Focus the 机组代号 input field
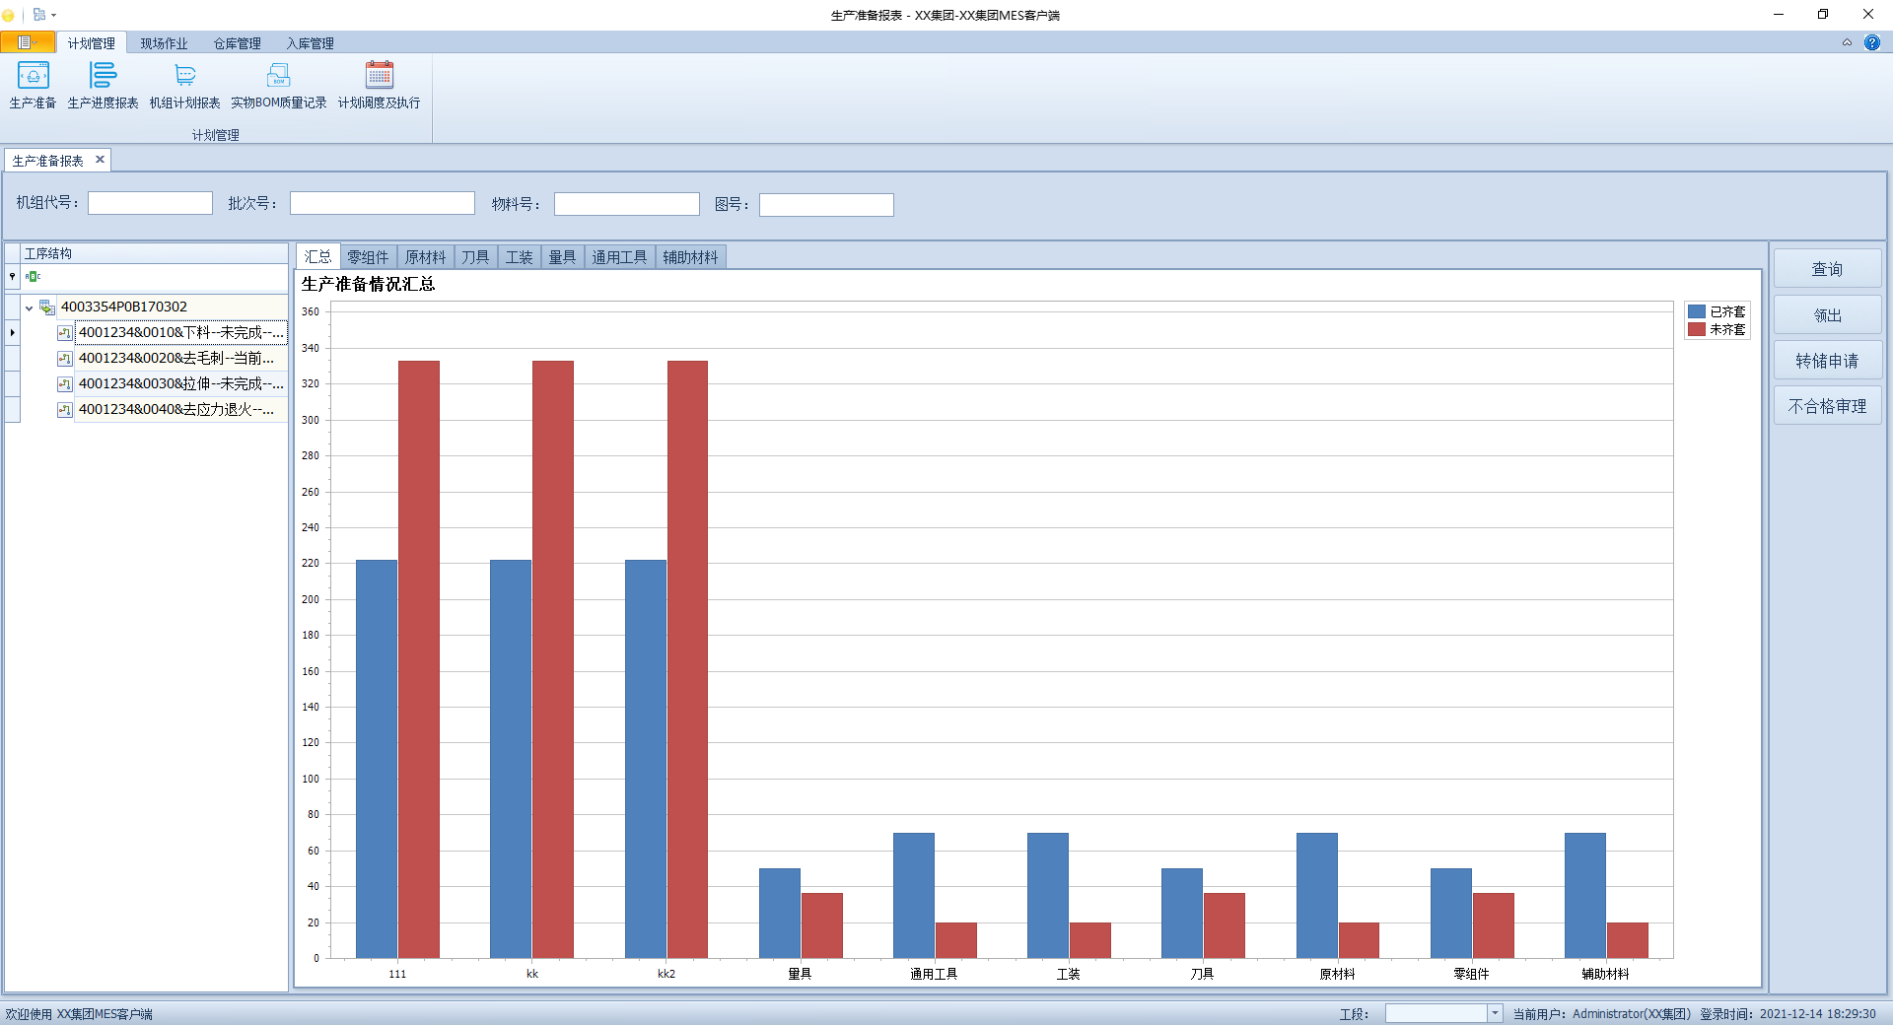 tap(150, 203)
